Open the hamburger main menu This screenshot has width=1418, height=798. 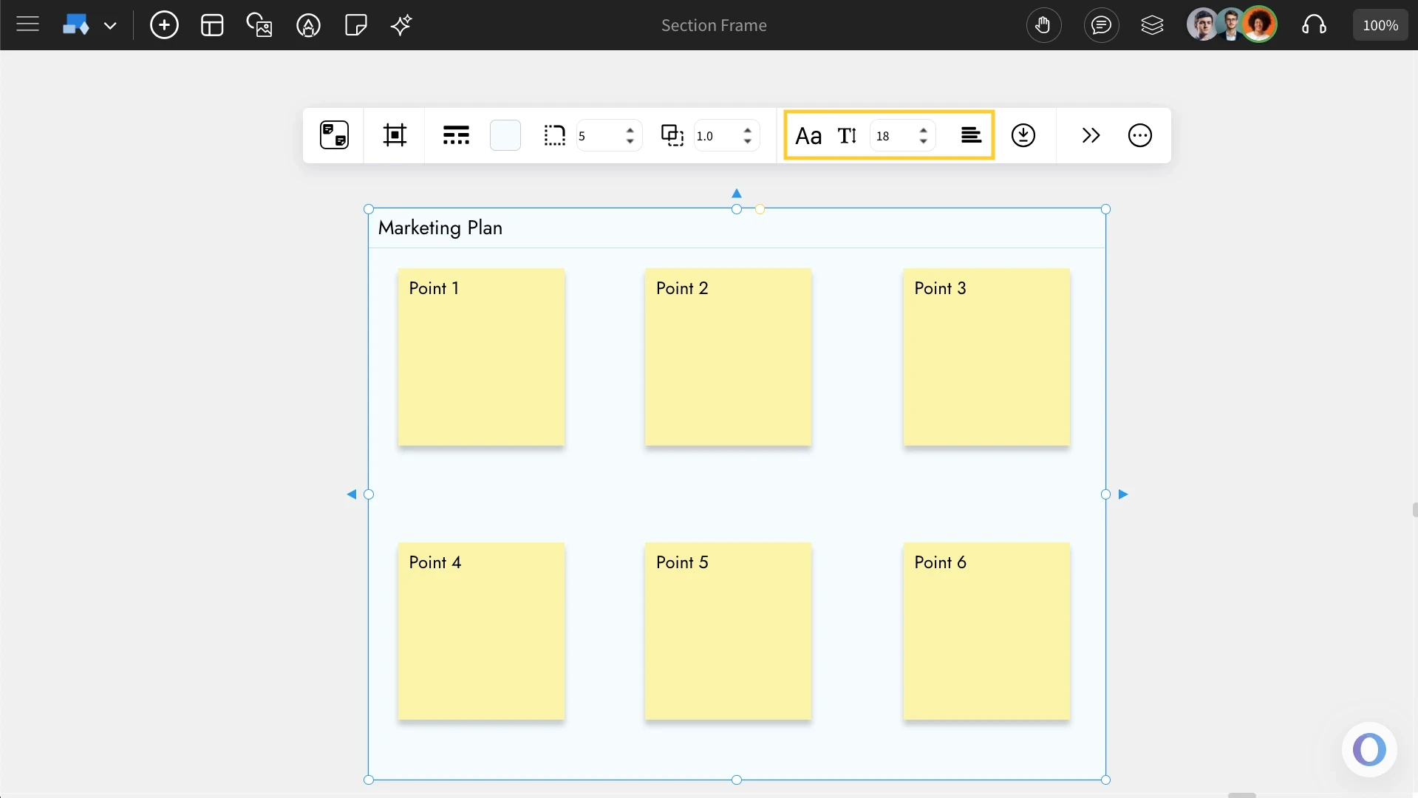tap(27, 24)
